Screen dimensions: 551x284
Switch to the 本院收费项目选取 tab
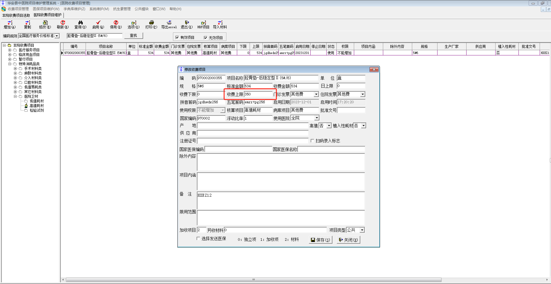(x=16, y=15)
